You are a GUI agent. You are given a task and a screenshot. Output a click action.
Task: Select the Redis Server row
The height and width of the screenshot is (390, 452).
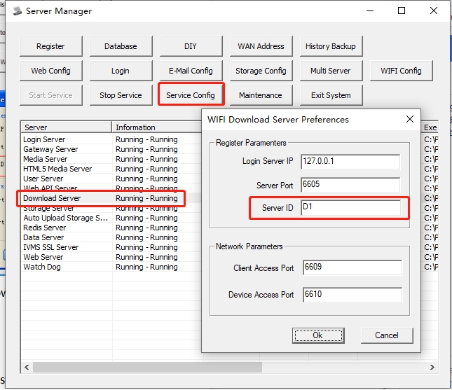coord(111,228)
